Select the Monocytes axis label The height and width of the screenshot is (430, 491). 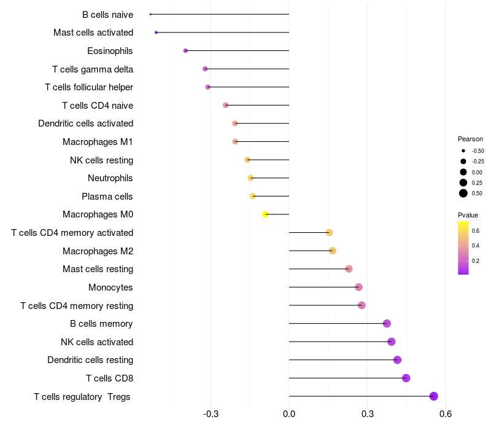(x=110, y=287)
